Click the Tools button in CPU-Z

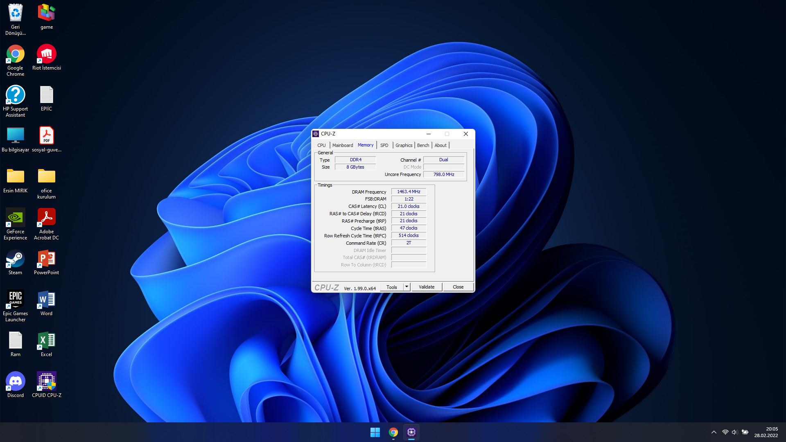[x=391, y=287]
